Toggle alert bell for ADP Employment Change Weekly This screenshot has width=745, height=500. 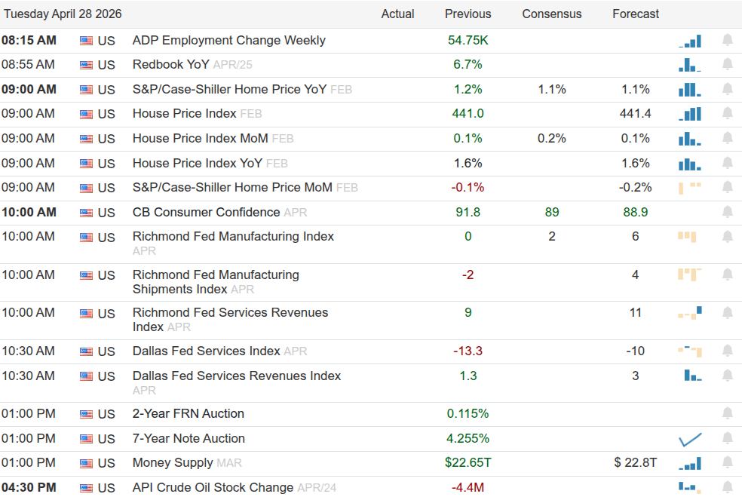pos(727,40)
